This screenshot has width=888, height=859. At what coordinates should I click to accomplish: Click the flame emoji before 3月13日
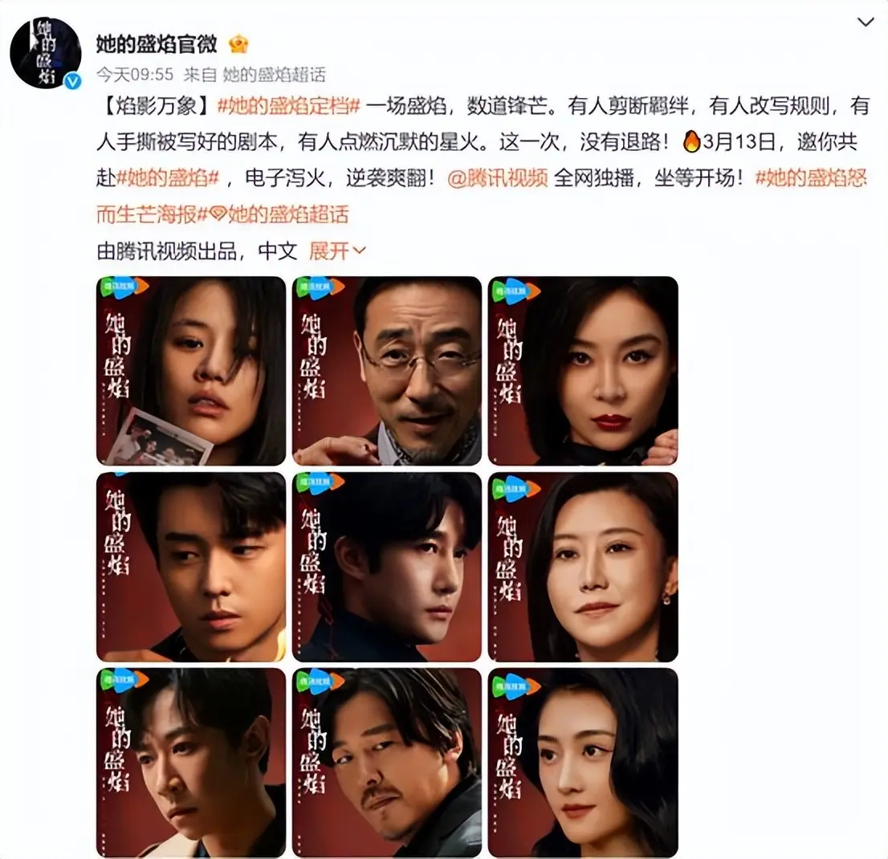coord(691,141)
